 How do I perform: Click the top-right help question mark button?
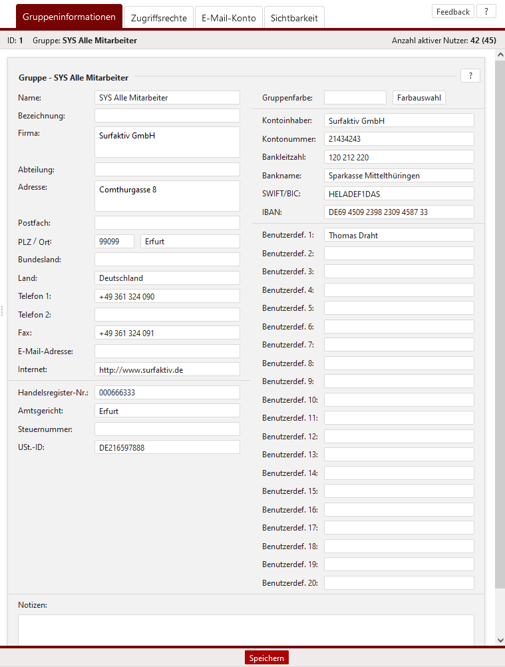coord(486,11)
